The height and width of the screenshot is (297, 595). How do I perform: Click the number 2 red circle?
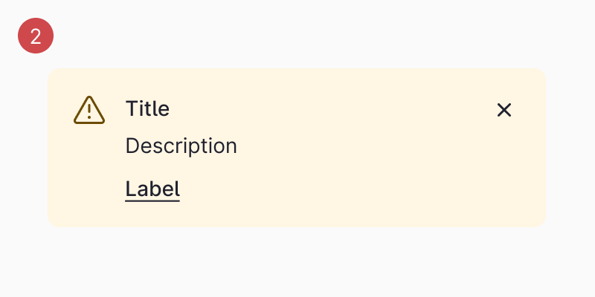pos(36,36)
